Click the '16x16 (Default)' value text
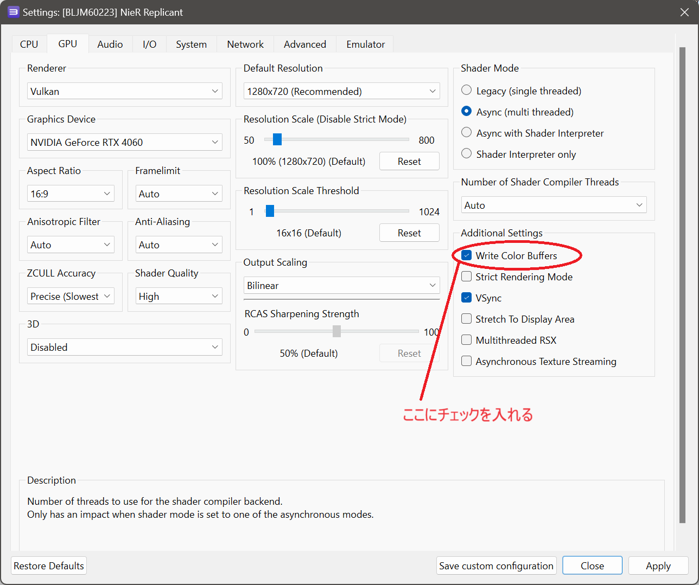This screenshot has width=699, height=585. coord(309,233)
